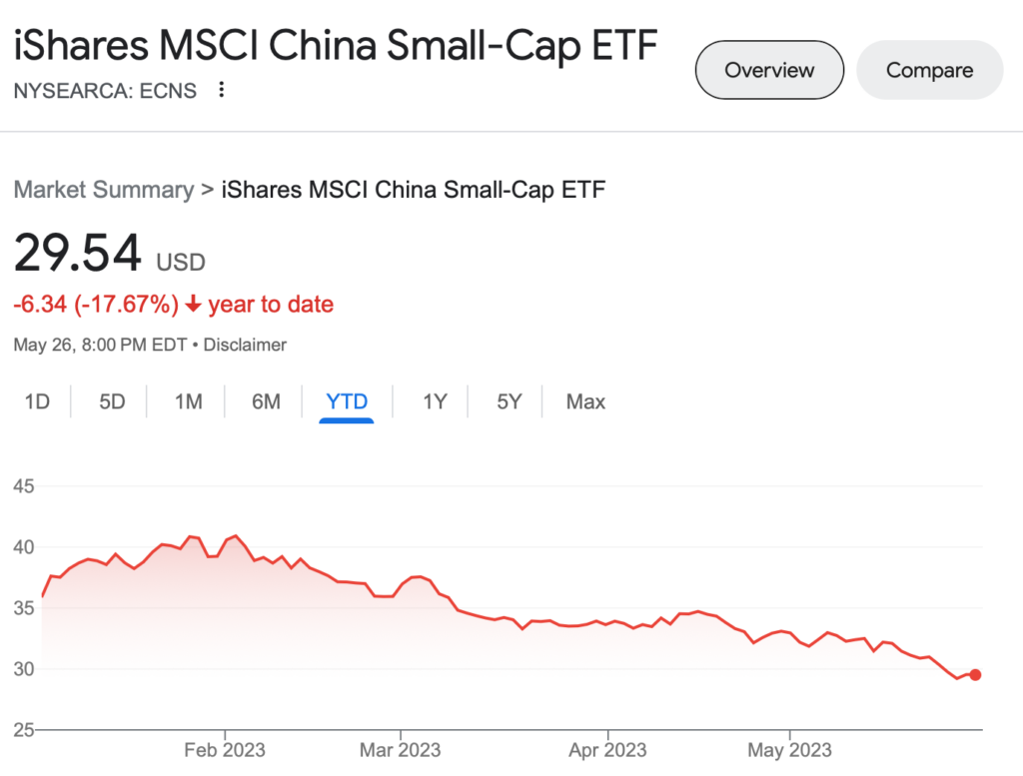This screenshot has height=776, width=1023.
Task: Click the late January chart peak
Action: [236, 535]
